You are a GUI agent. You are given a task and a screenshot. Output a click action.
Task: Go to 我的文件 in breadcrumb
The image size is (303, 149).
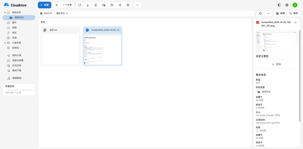[x=48, y=13]
